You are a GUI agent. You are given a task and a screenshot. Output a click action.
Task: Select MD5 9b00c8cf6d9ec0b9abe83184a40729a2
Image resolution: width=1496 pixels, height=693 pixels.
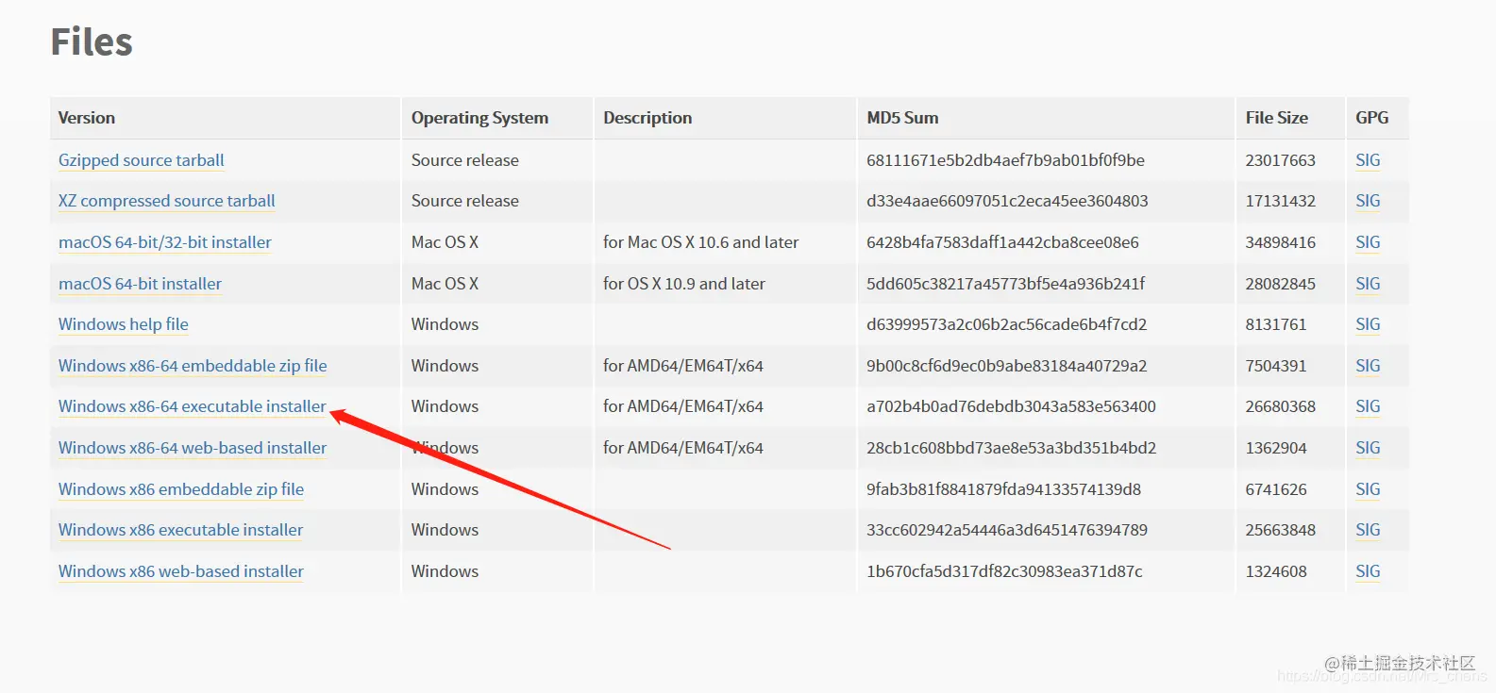coord(1006,366)
